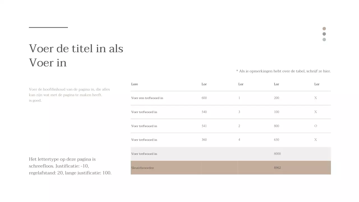Select the text beginning 'Het lettertype op deze pagina'
This screenshot has width=359, height=202.
(x=70, y=166)
